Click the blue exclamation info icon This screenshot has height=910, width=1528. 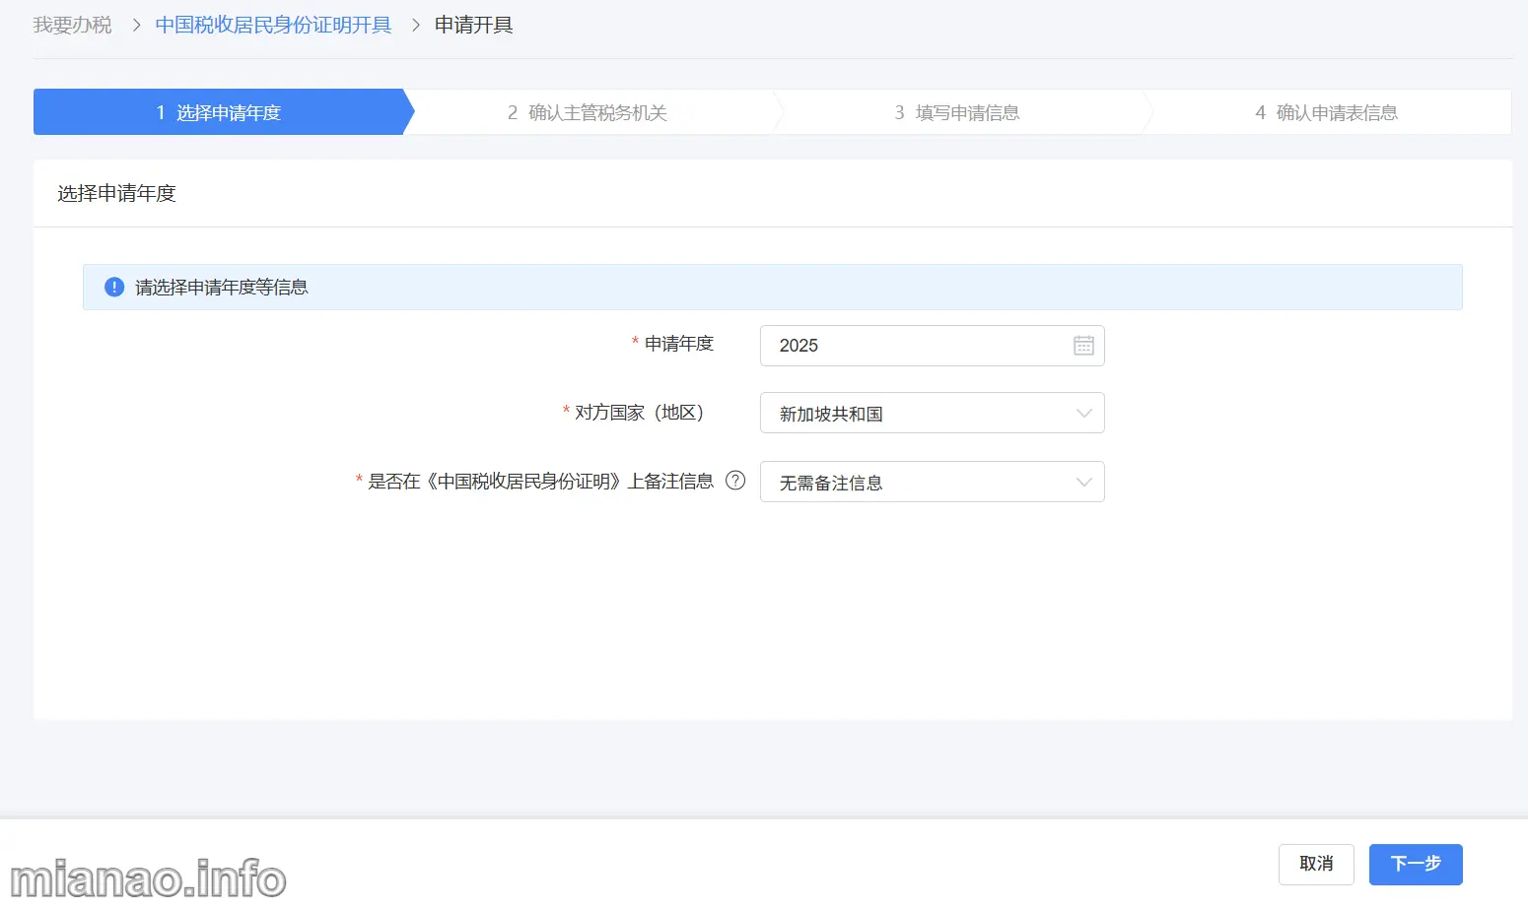[x=114, y=288]
